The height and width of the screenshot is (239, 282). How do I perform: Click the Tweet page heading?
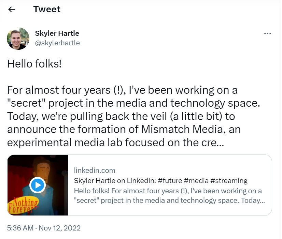click(x=47, y=9)
